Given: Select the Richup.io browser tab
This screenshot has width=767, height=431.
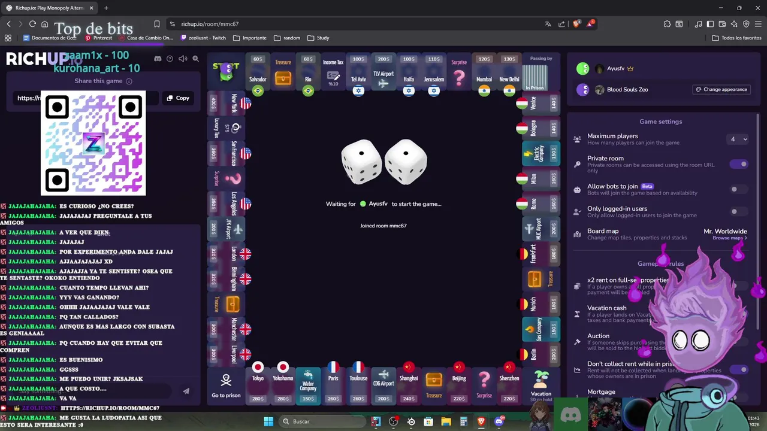Looking at the screenshot, I should [x=49, y=8].
